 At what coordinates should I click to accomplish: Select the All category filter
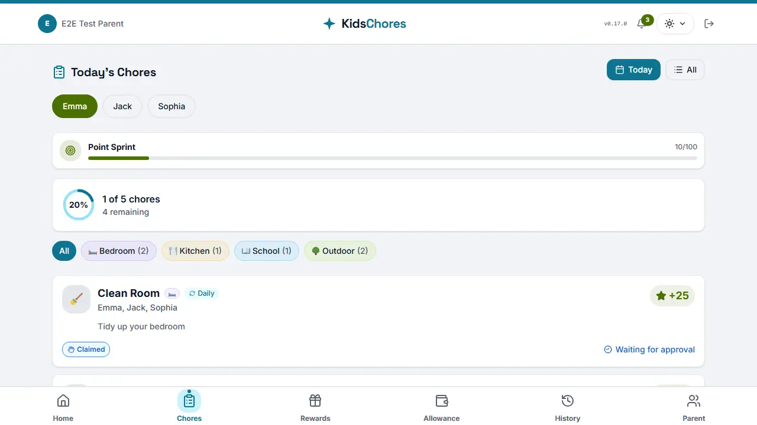click(64, 251)
